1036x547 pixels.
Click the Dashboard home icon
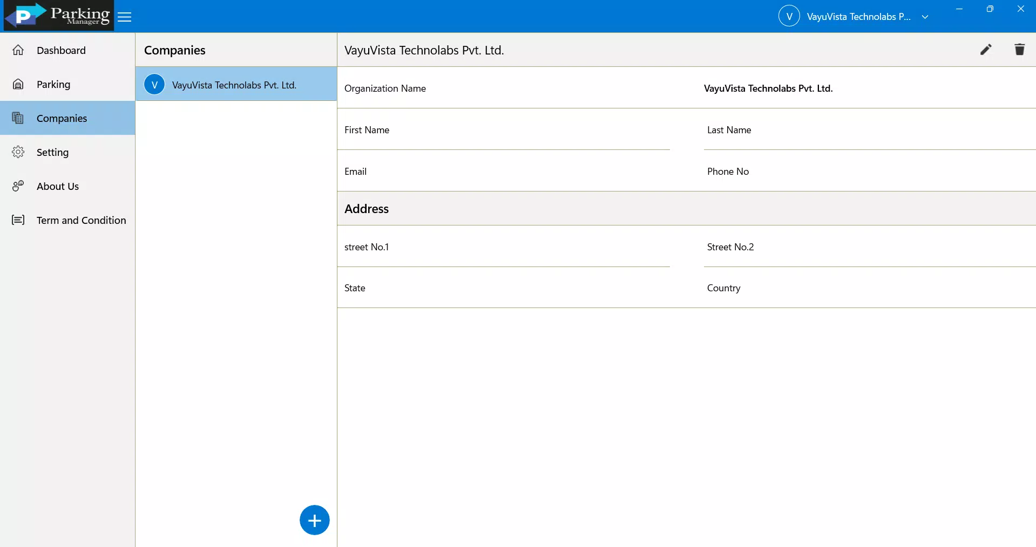(18, 50)
